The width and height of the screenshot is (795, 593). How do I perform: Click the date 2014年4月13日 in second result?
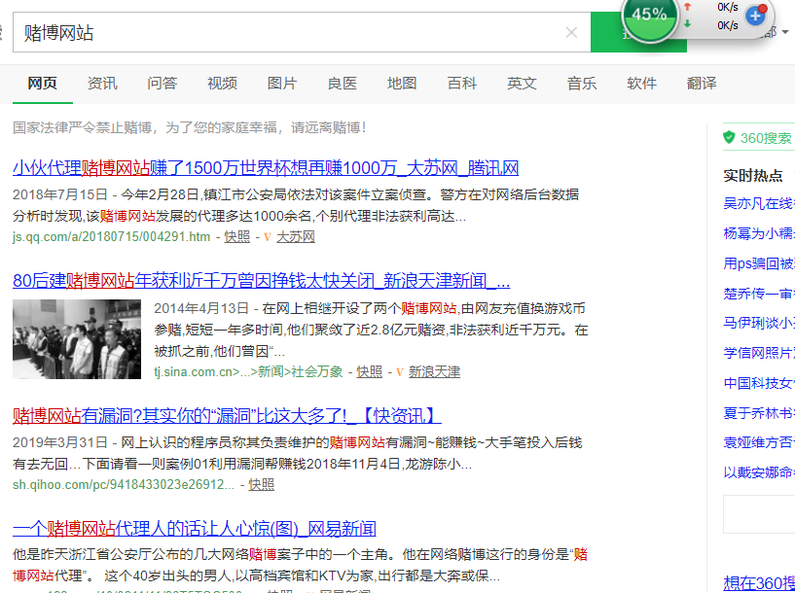pyautogui.click(x=201, y=308)
